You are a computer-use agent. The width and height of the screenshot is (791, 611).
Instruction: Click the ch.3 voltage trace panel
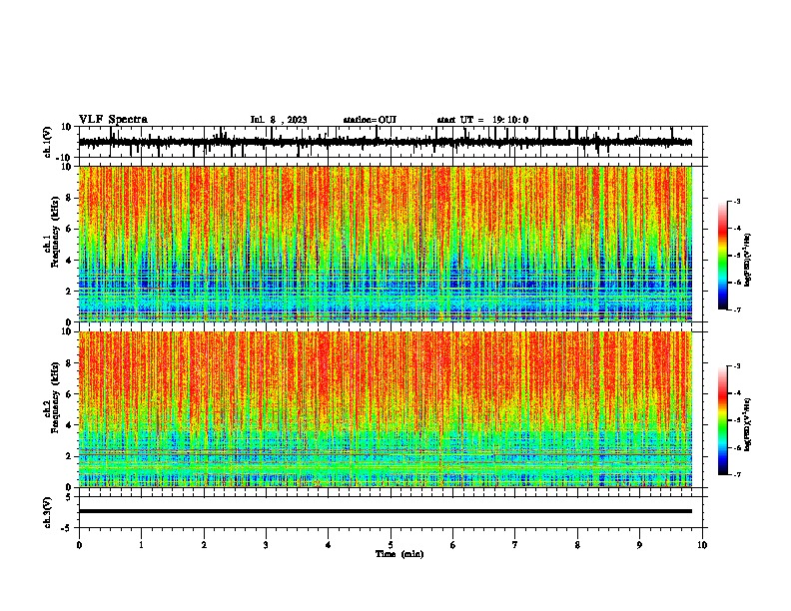pos(391,512)
